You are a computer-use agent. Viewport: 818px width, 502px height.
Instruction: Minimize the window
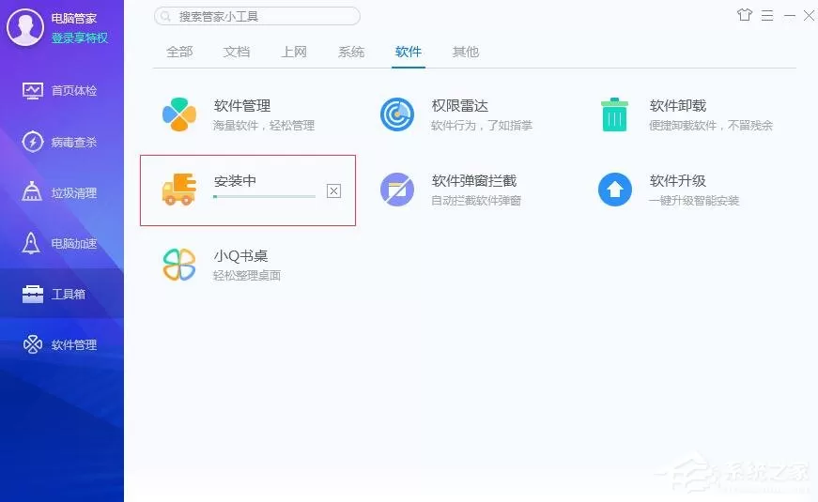789,16
